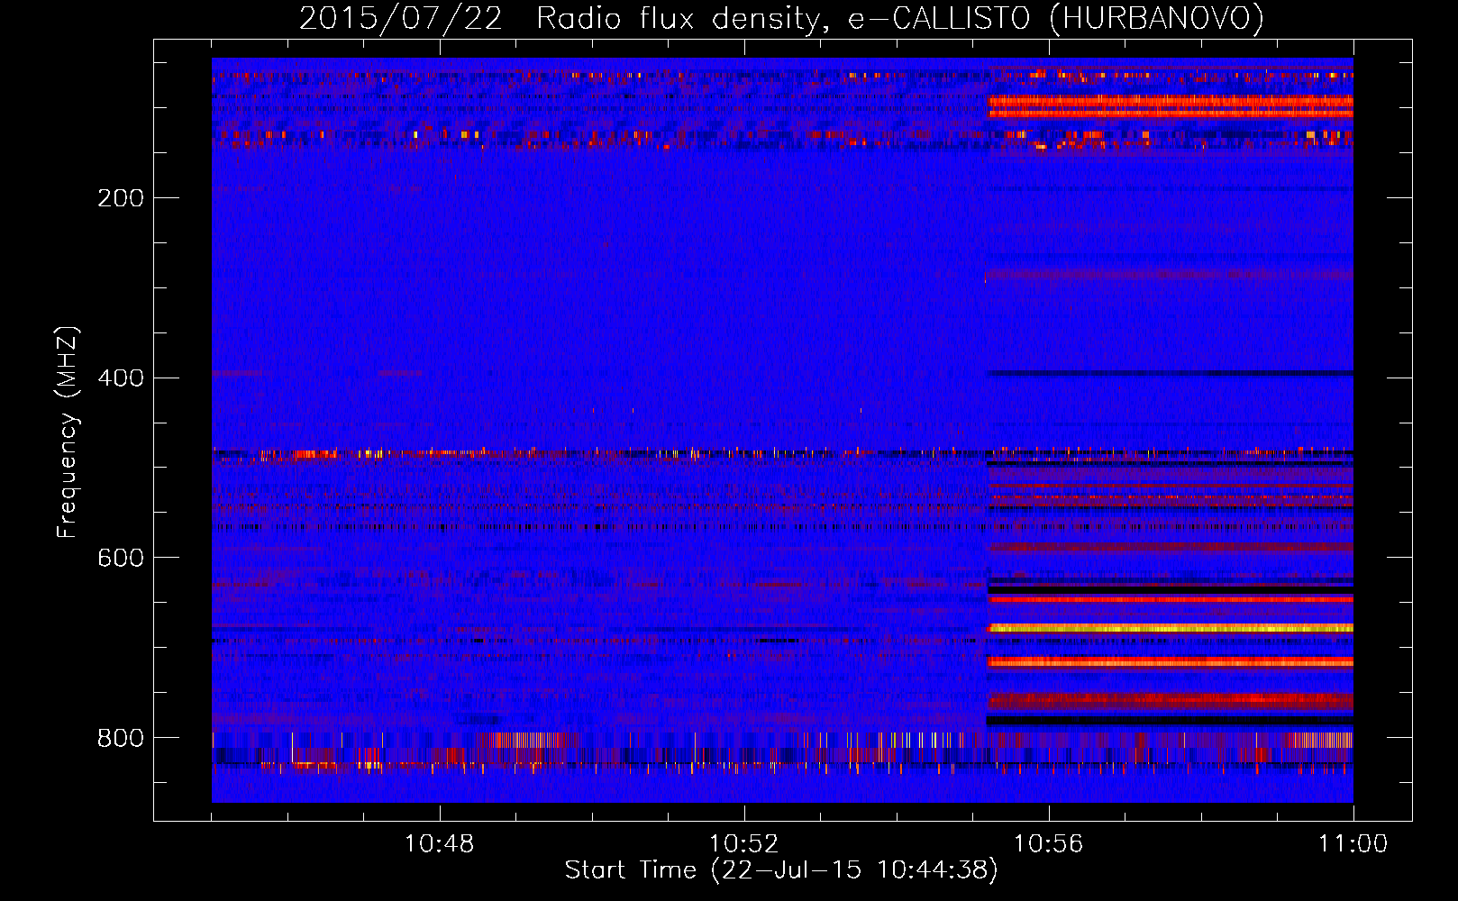Click the '11:00' time tick label

pos(1353,844)
